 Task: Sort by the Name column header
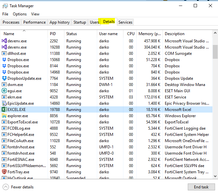pyautogui.click(x=24, y=33)
